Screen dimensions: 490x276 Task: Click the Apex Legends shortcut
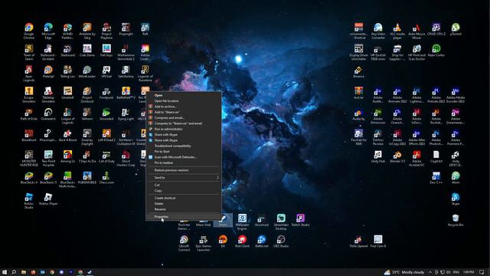click(x=29, y=74)
